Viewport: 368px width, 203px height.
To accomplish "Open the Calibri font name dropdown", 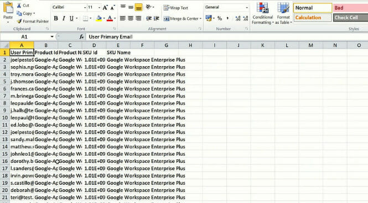I will [85, 8].
